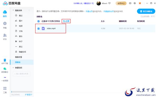Collapse the 快捷访问 section arrow
Screen dimensions: 158x97
tap(13, 68)
